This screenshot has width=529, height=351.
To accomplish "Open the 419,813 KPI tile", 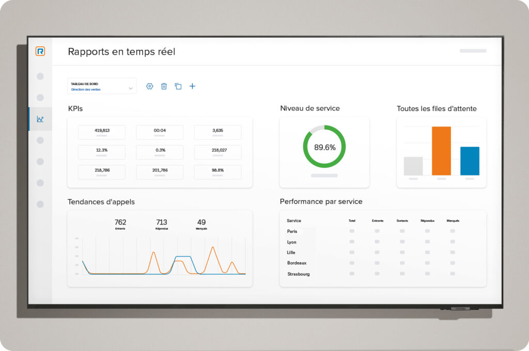I will point(102,132).
